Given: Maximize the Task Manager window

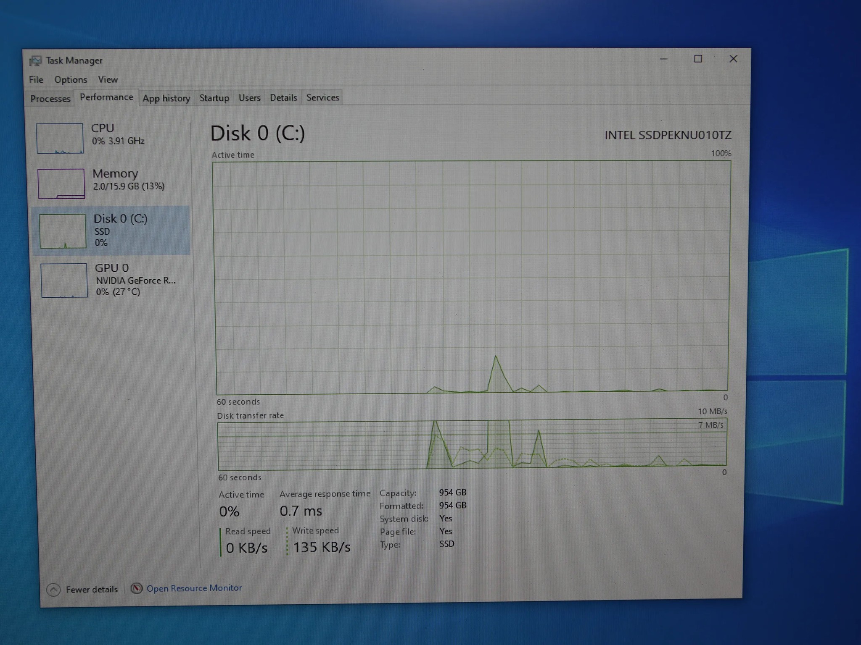Looking at the screenshot, I should (698, 59).
